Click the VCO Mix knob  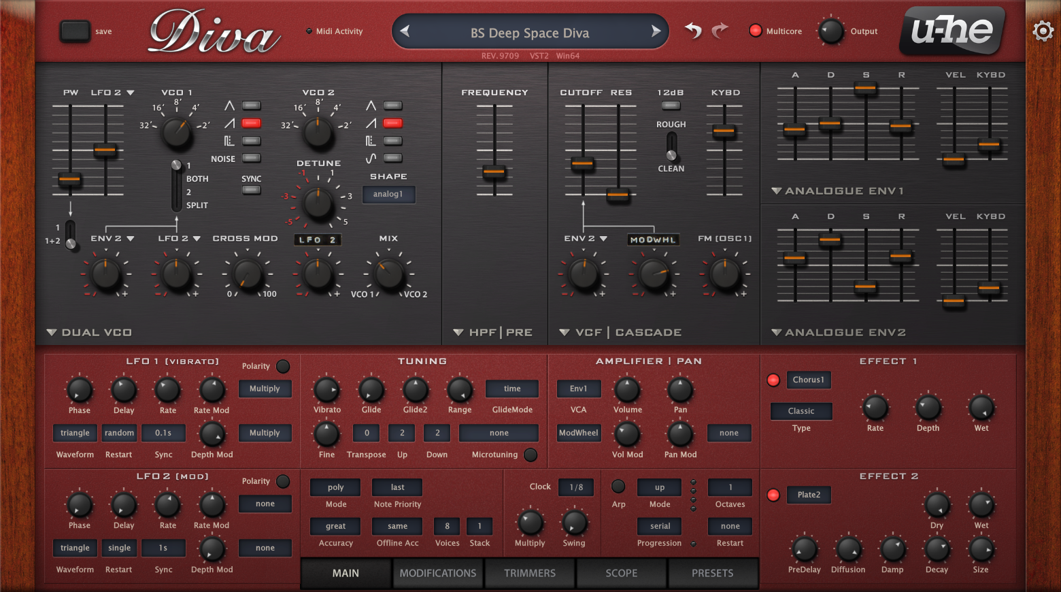pos(389,274)
